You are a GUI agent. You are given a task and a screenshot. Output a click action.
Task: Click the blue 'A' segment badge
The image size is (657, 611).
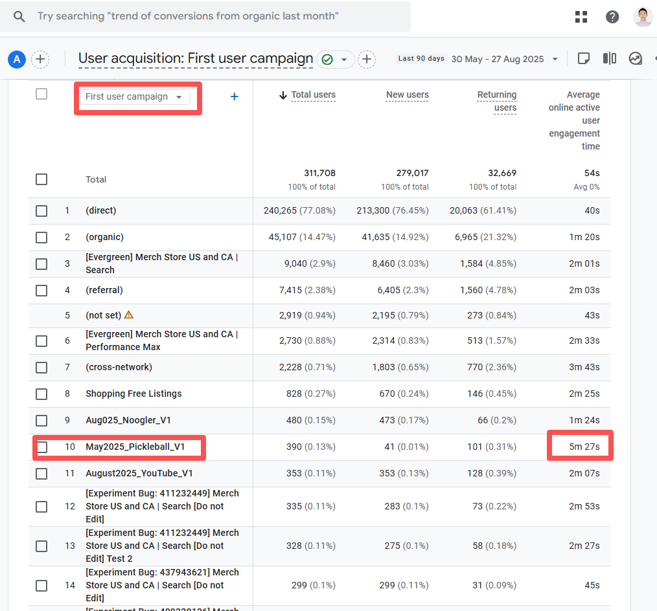(x=17, y=60)
